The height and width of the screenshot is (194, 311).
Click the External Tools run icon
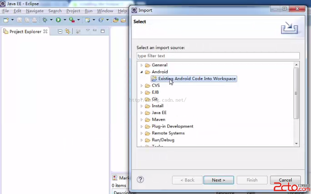coord(72,20)
